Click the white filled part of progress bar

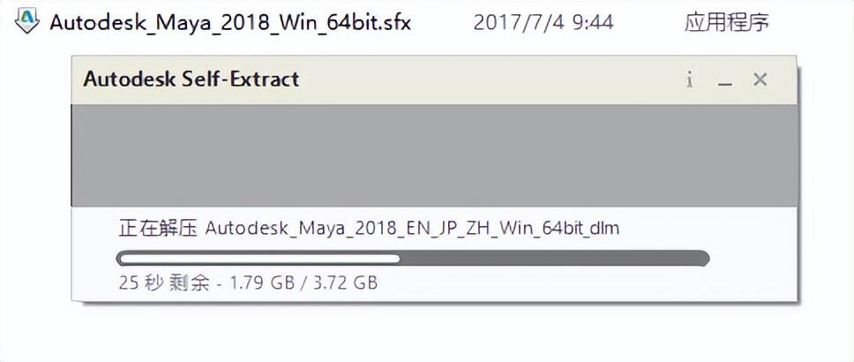click(258, 259)
